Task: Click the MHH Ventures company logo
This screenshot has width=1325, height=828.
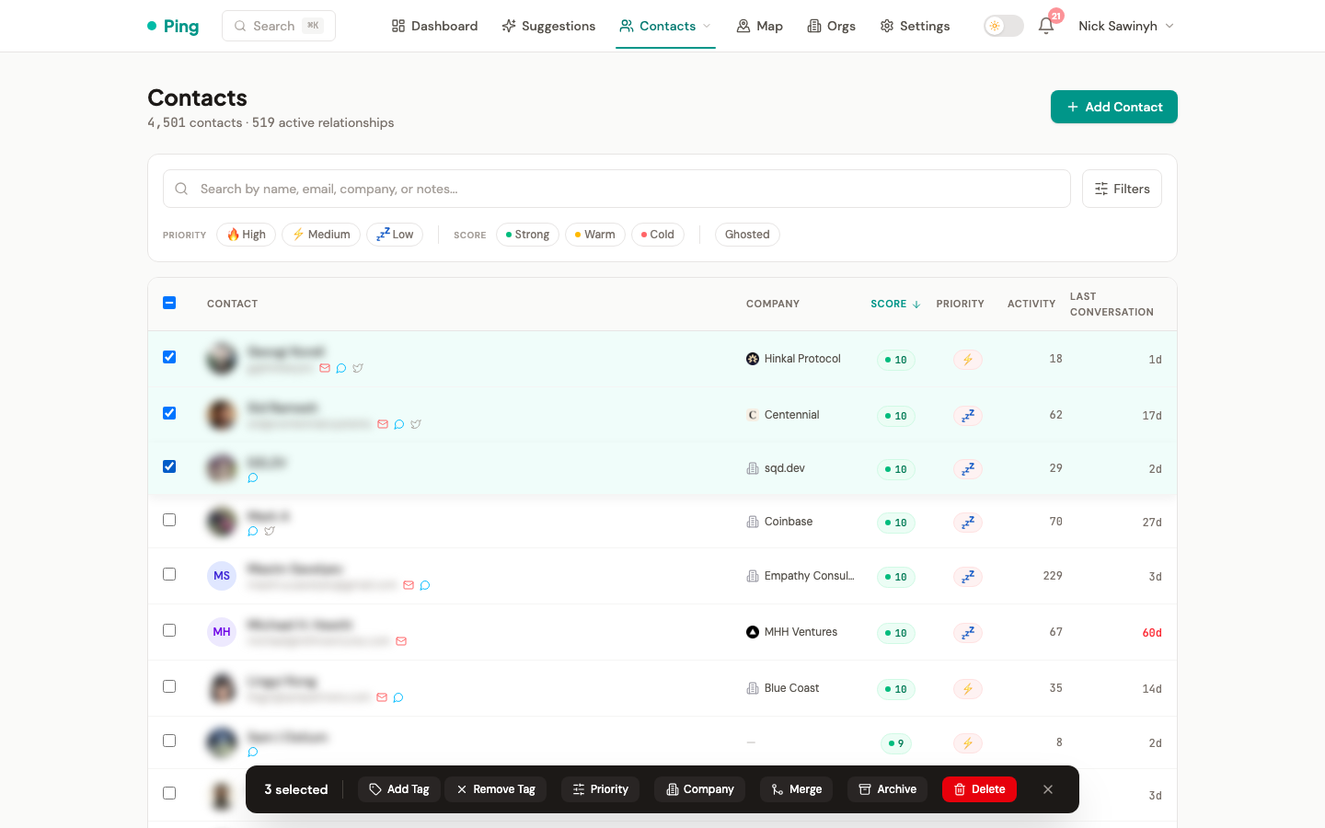Action: tap(753, 632)
